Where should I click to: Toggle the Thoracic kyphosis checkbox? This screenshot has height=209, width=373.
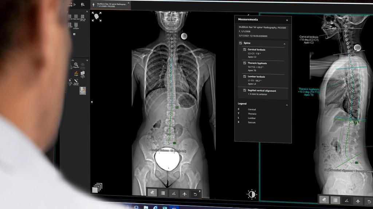pyautogui.click(x=244, y=63)
